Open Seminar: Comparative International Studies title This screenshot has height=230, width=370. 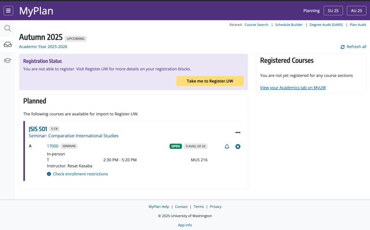click(74, 136)
